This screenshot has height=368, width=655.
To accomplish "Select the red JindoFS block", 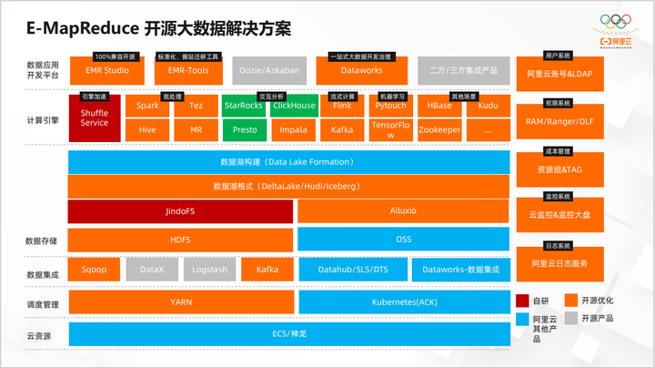I will coord(180,211).
